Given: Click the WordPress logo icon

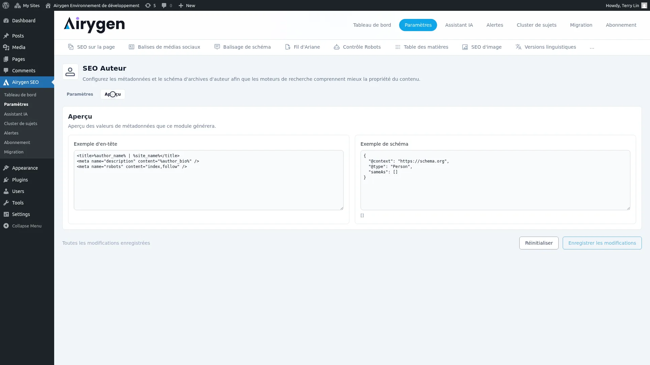Looking at the screenshot, I should [6, 5].
